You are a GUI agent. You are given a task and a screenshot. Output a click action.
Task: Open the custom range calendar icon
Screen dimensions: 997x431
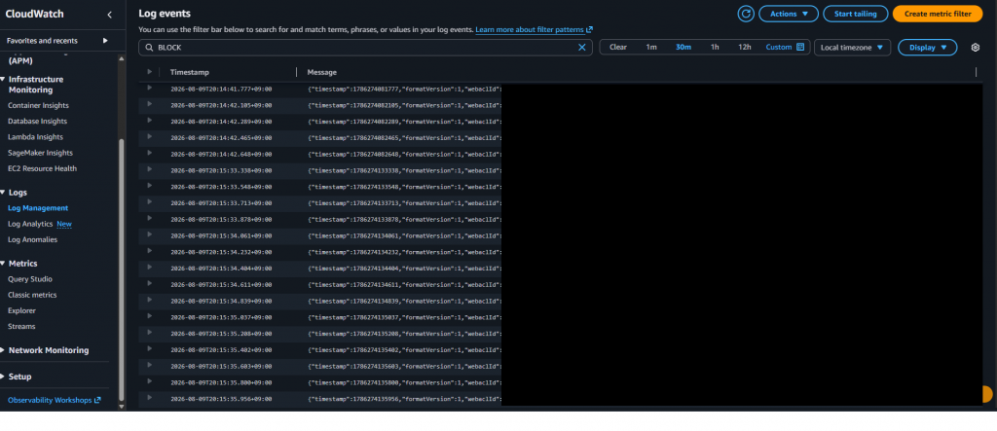coord(800,47)
